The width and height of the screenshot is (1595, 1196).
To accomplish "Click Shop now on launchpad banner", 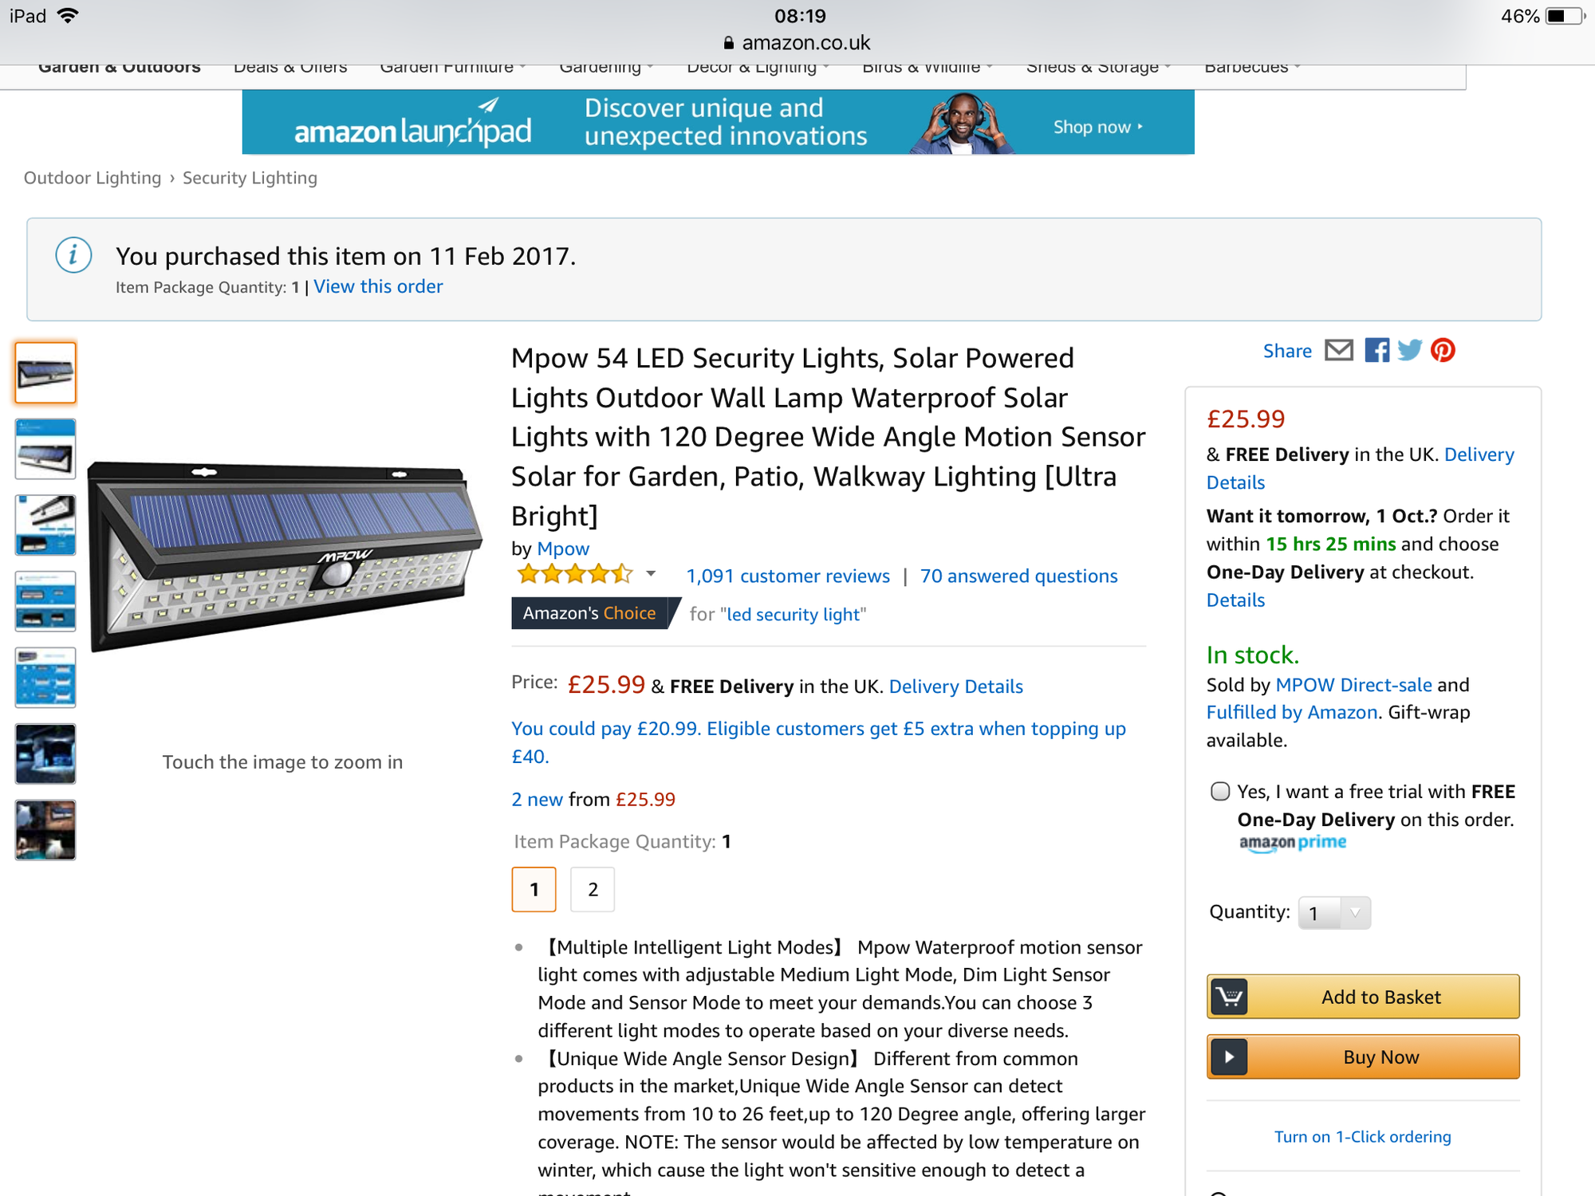I will (1098, 127).
